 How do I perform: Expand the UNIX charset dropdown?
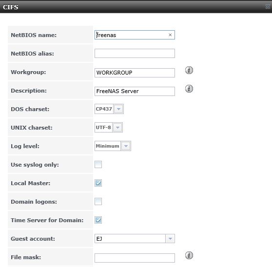(x=117, y=128)
